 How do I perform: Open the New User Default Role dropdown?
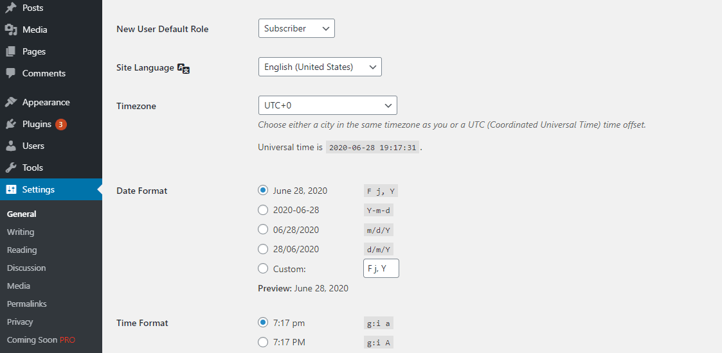tap(296, 28)
